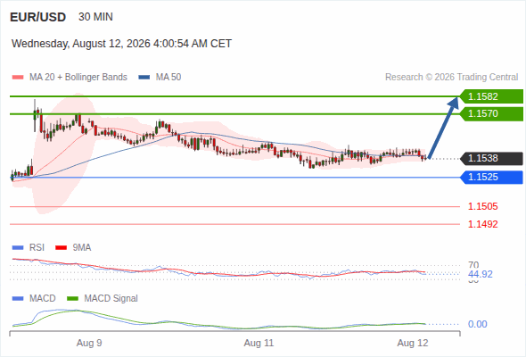Click the Aug 12 date axis marker

[413, 343]
